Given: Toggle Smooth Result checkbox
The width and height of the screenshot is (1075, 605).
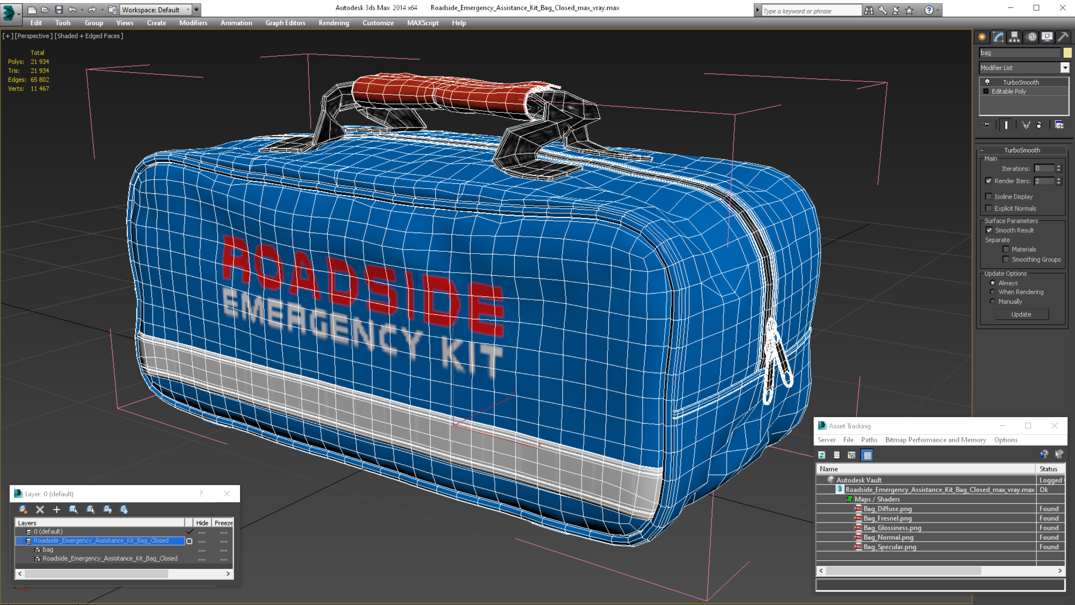Looking at the screenshot, I should pos(989,230).
